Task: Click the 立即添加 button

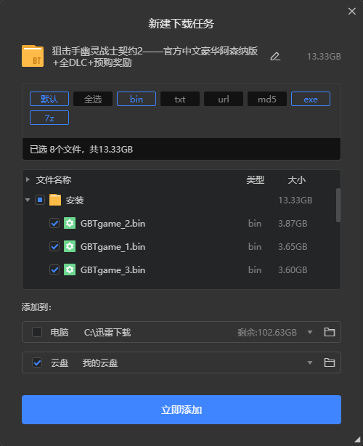Action: click(x=181, y=410)
